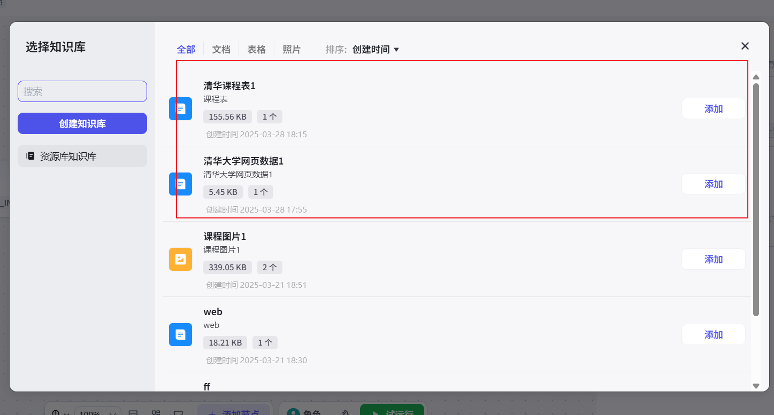Viewport: 774px width, 415px height.
Task: Click the scrollbar down arrow in list
Action: (x=756, y=386)
